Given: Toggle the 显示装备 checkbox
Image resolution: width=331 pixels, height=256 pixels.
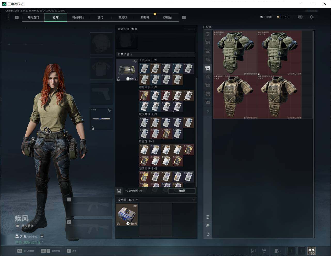Looking at the screenshot, I should (18, 226).
